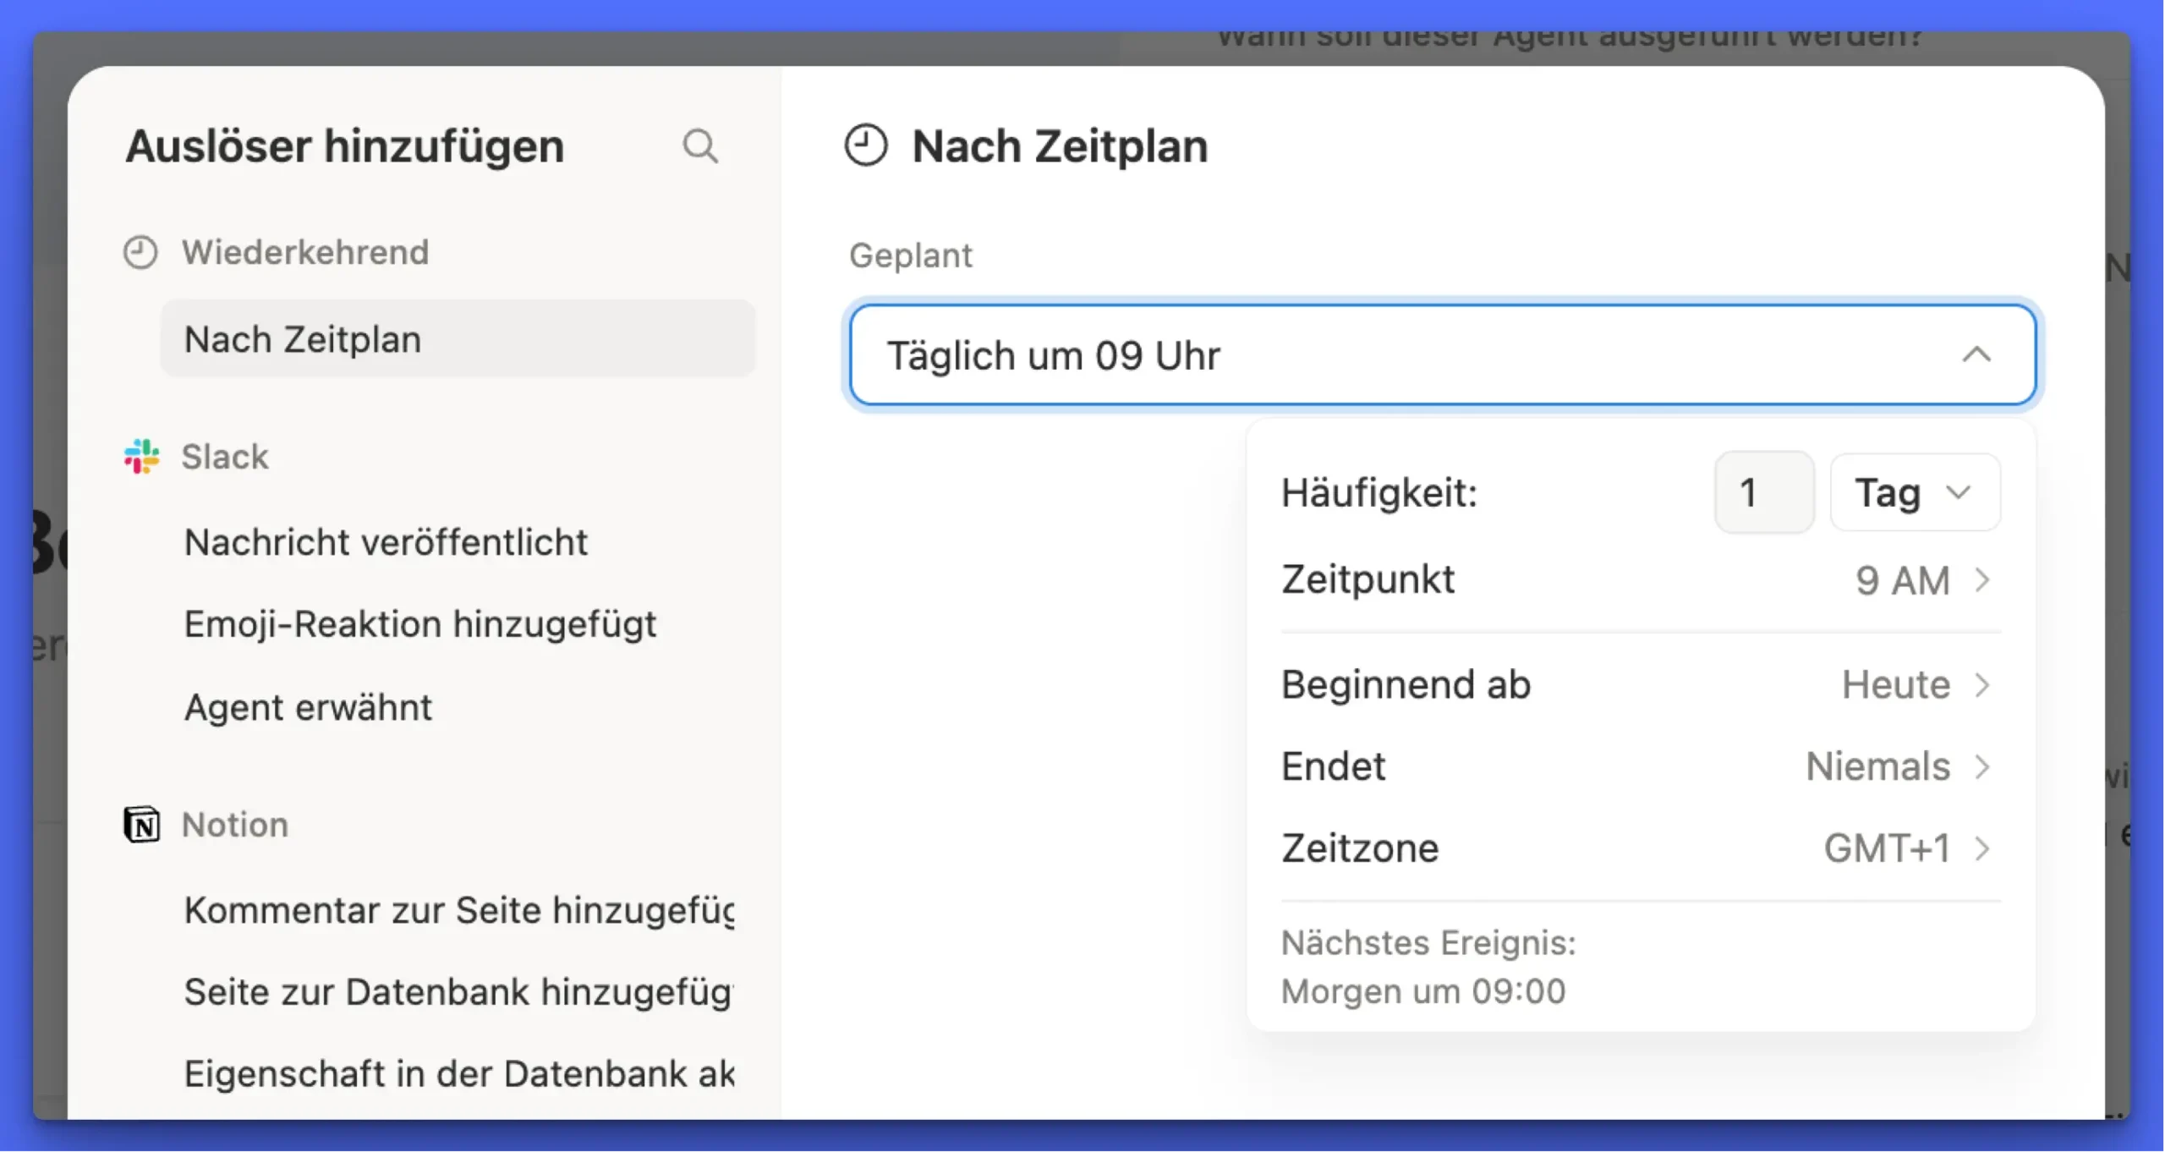Choose the Agent erwähnt trigger
The image size is (2165, 1152).
[308, 707]
